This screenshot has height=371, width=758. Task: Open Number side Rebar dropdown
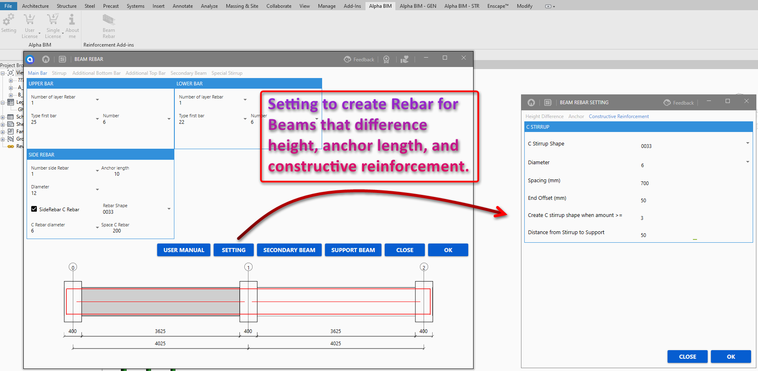(x=97, y=171)
